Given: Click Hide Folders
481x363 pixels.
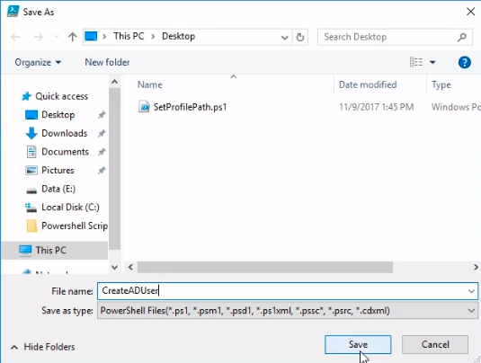Looking at the screenshot, I should [x=43, y=347].
